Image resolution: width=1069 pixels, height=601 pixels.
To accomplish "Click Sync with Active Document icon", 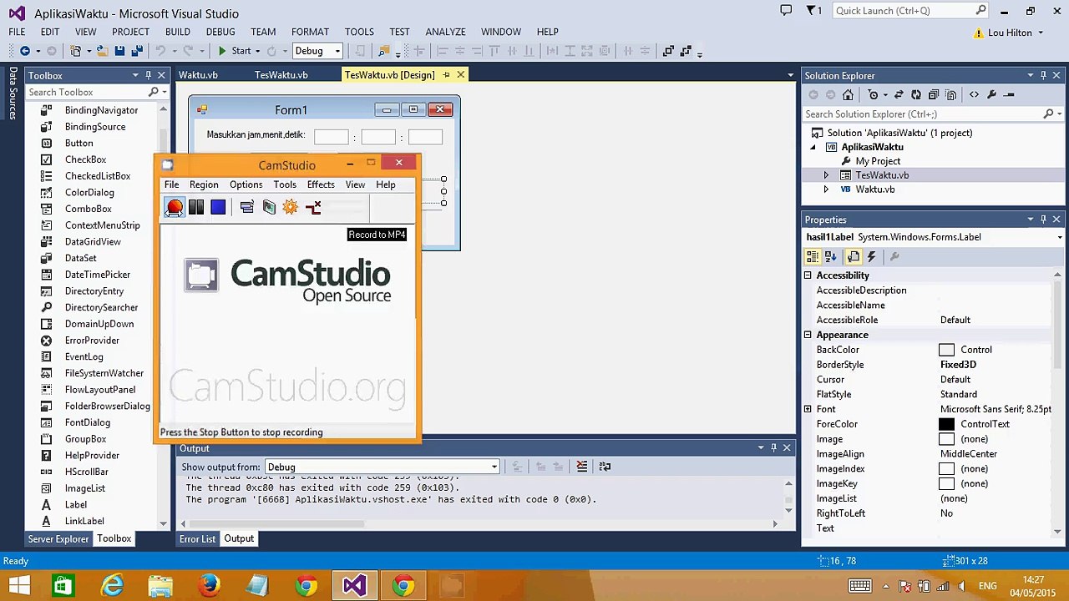I will (x=899, y=95).
